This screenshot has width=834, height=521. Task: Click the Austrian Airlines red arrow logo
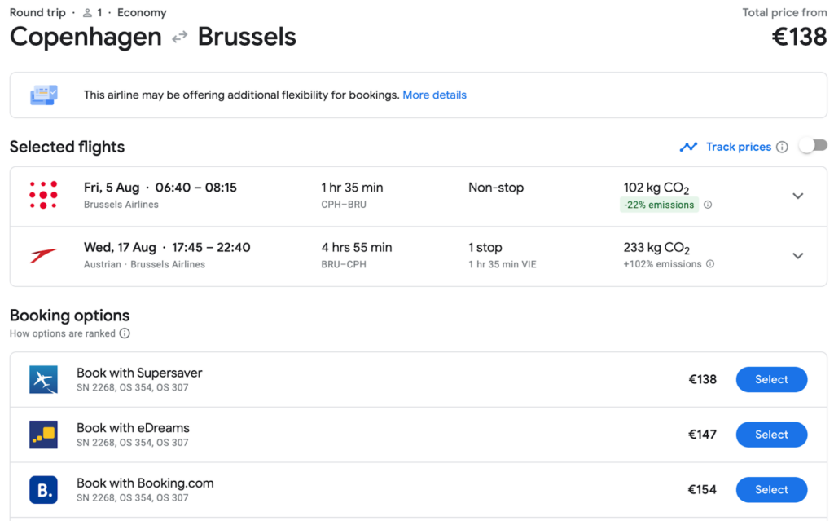click(43, 256)
